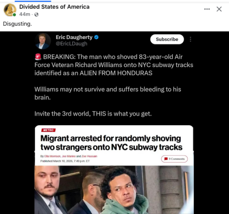Click the 44m post timestamp
Viewport: 229px width, 214px height.
click(x=25, y=14)
